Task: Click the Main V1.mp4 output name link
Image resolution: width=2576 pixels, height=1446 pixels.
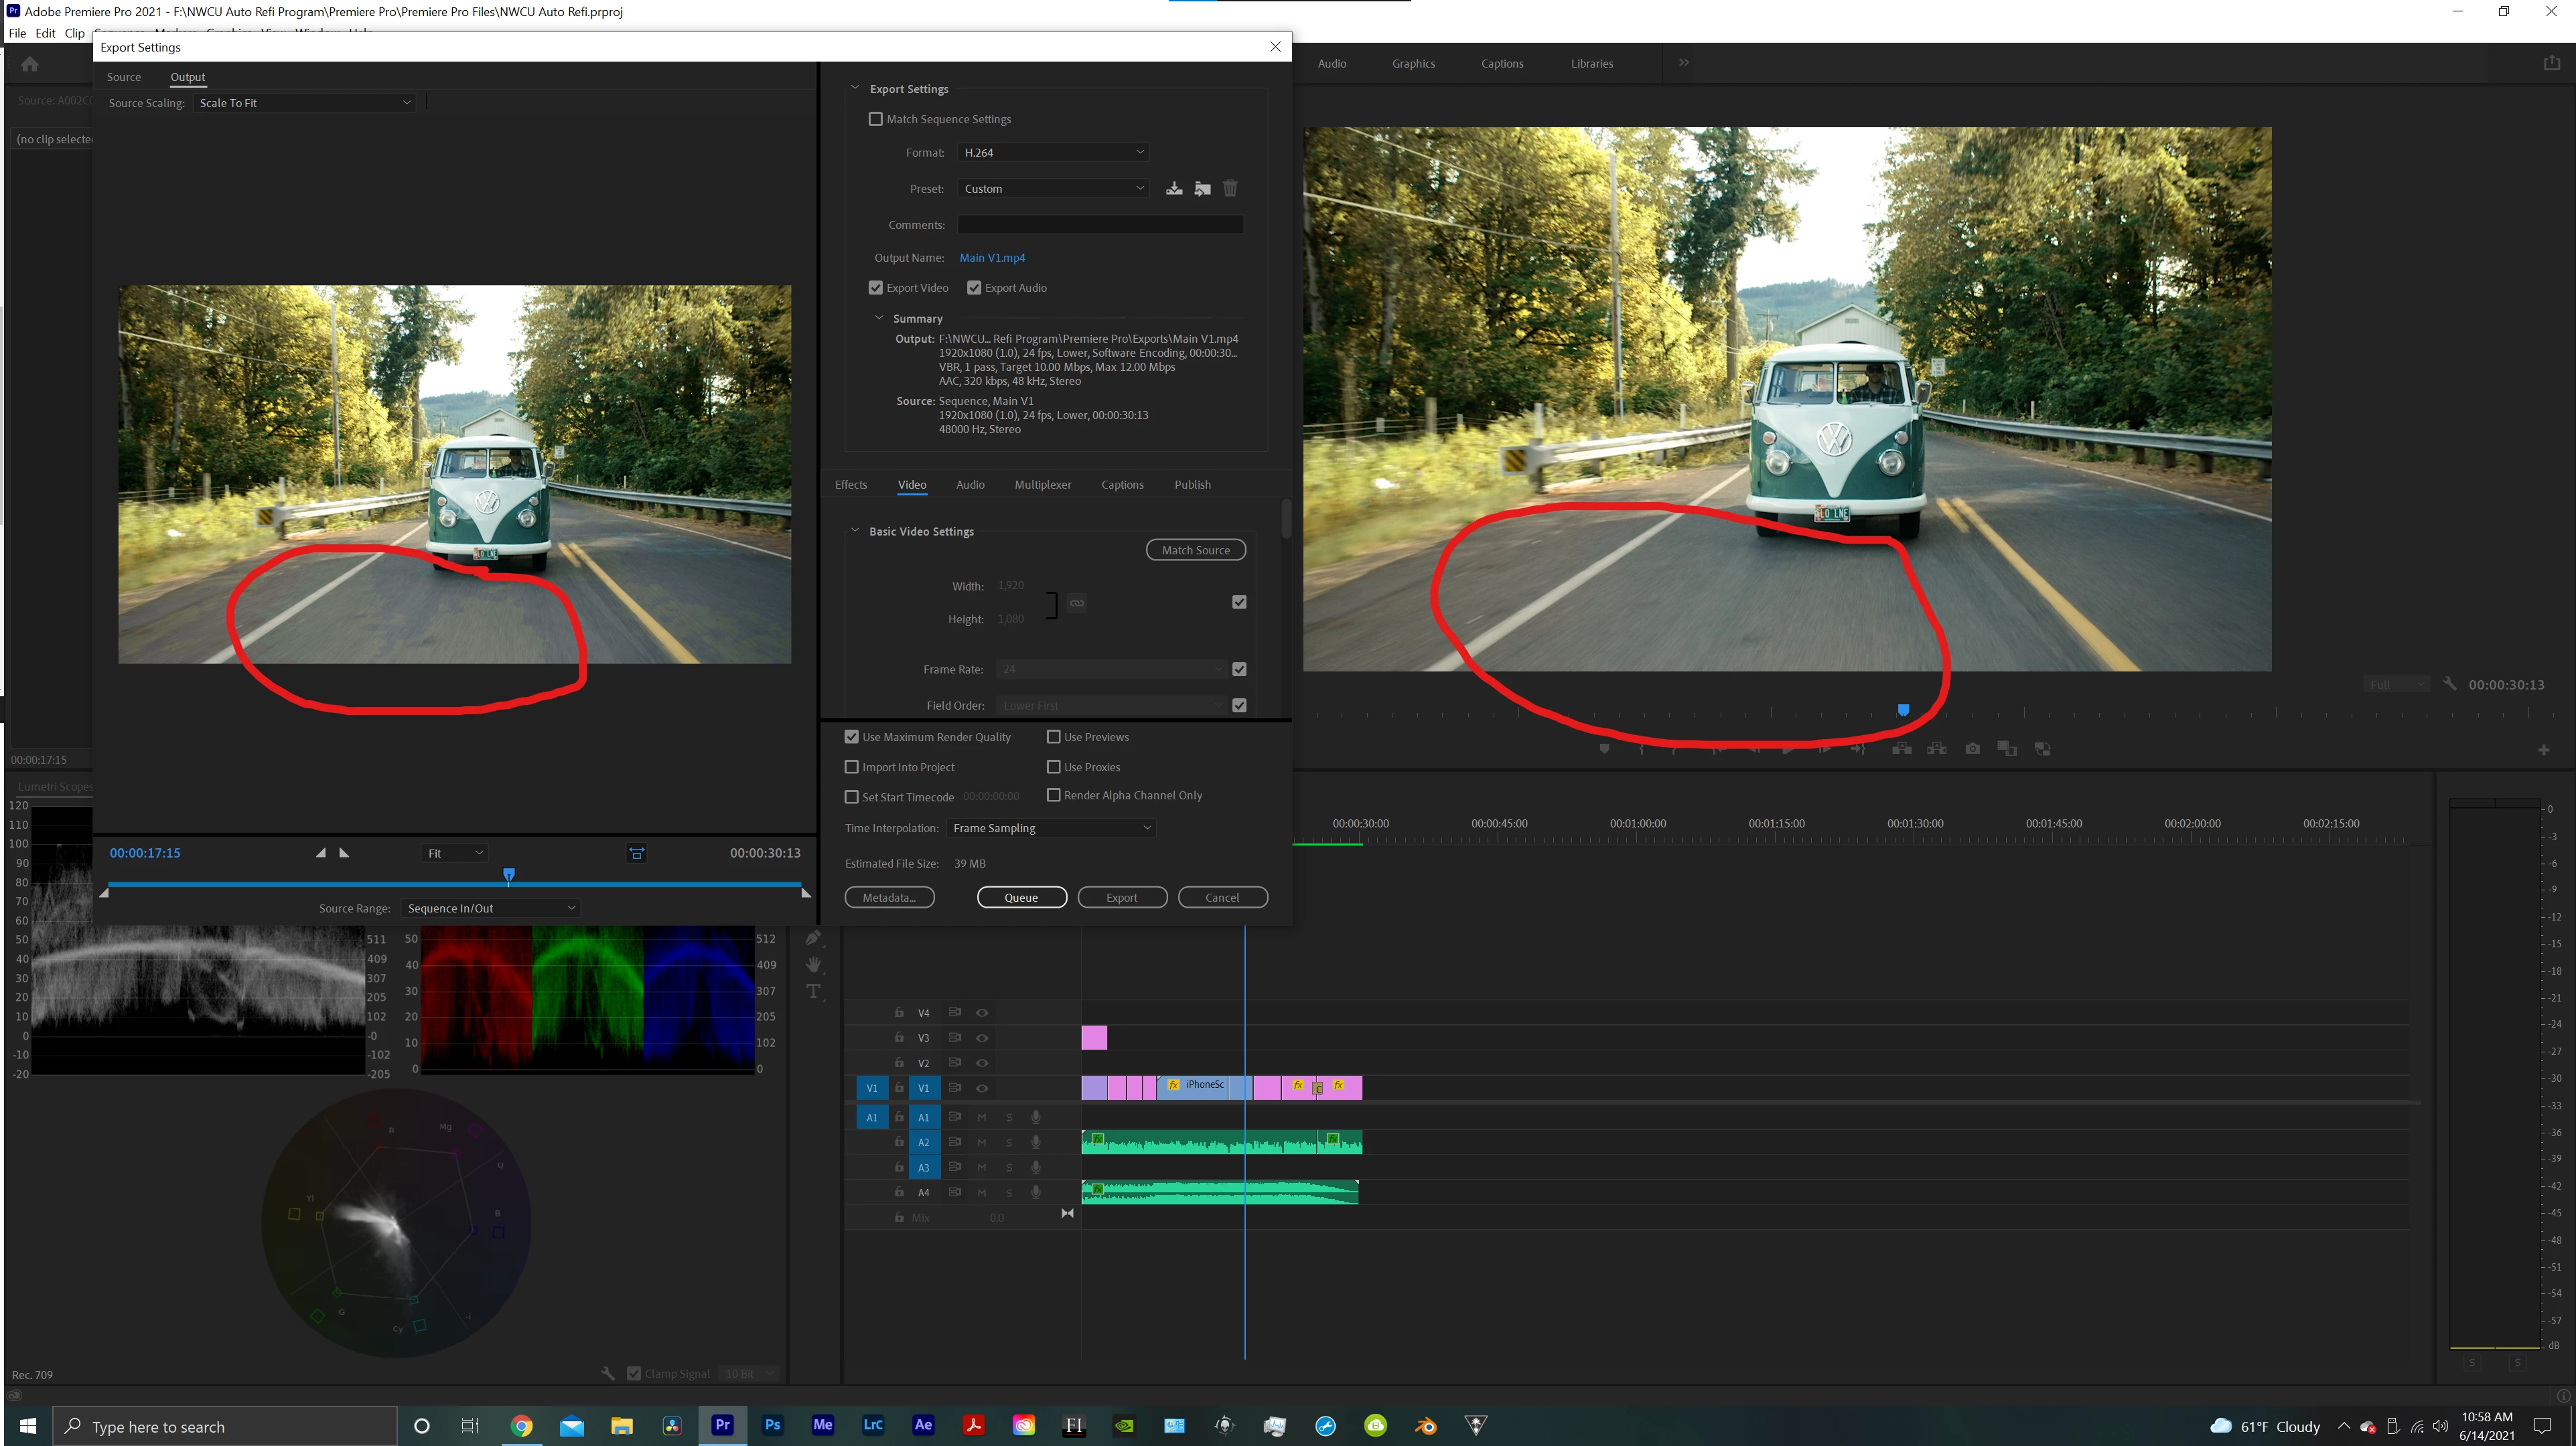Action: click(x=992, y=257)
